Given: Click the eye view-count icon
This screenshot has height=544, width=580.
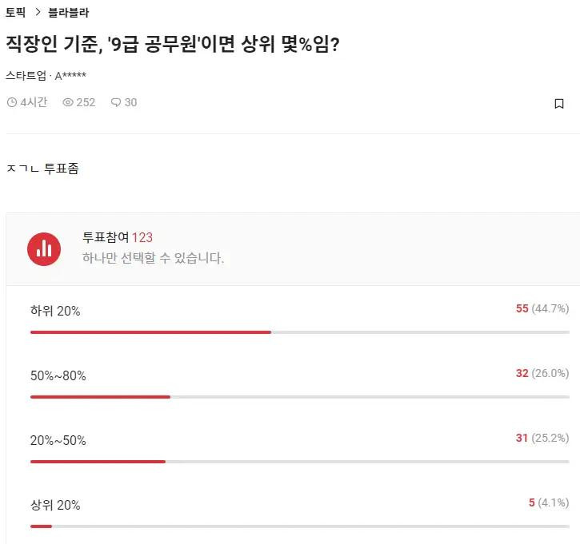Looking at the screenshot, I should [68, 102].
